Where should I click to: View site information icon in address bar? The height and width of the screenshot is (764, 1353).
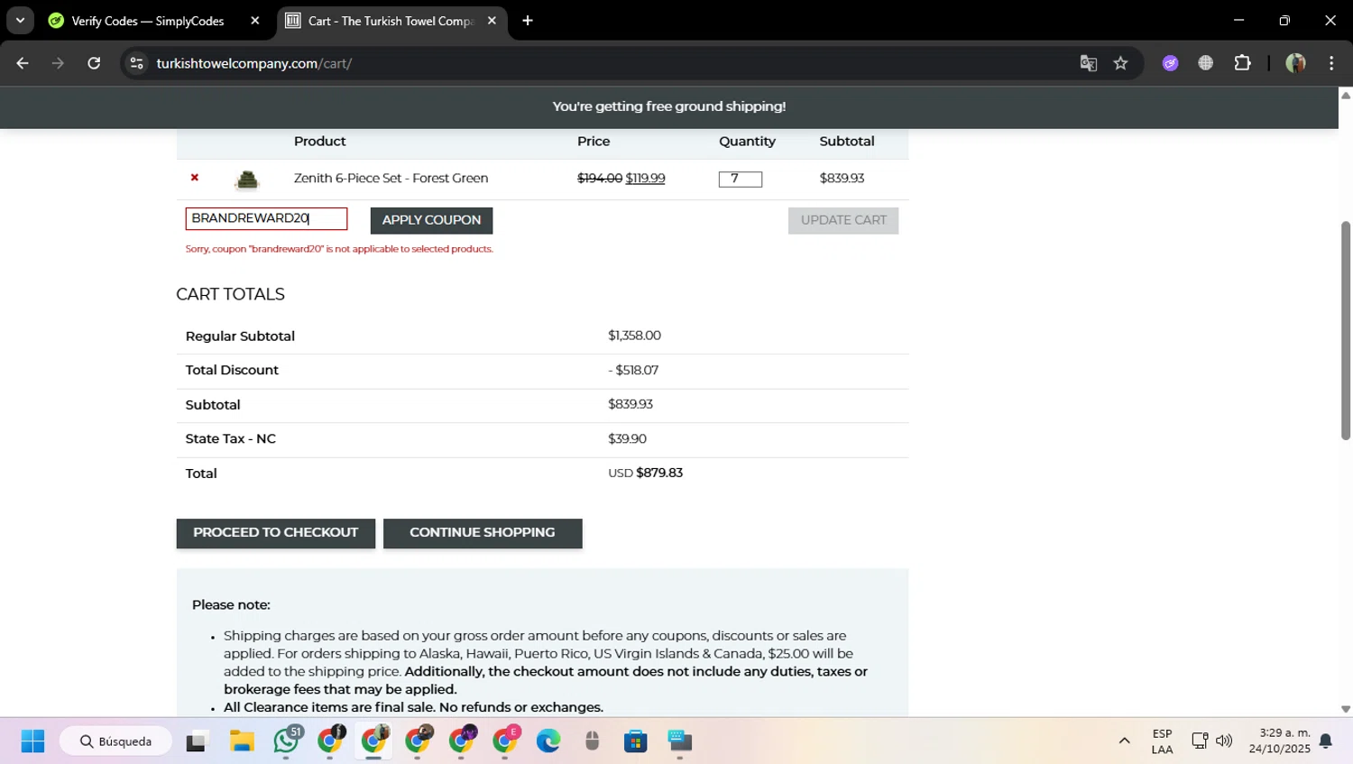click(x=136, y=63)
